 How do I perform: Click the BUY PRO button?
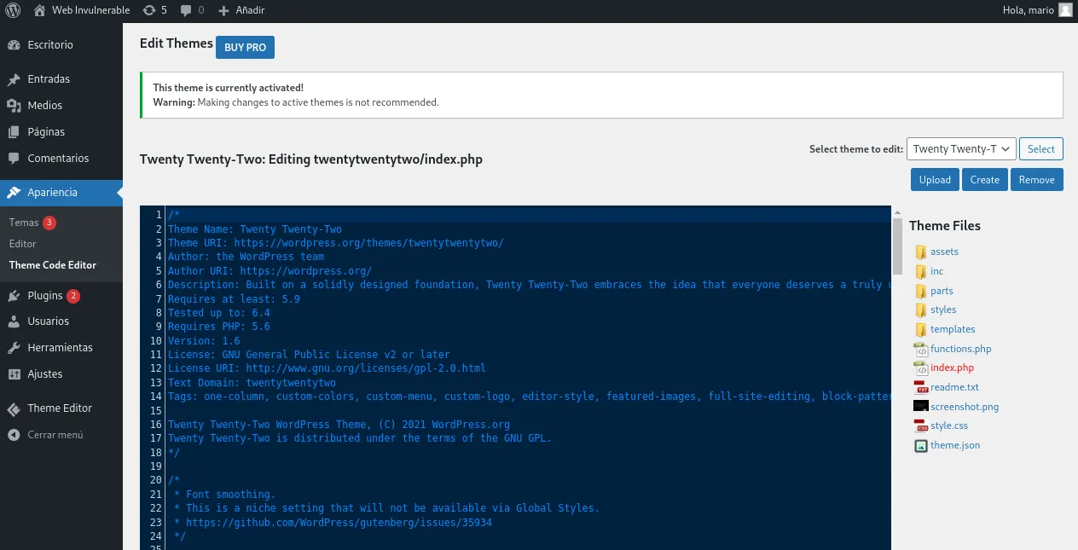click(x=245, y=48)
